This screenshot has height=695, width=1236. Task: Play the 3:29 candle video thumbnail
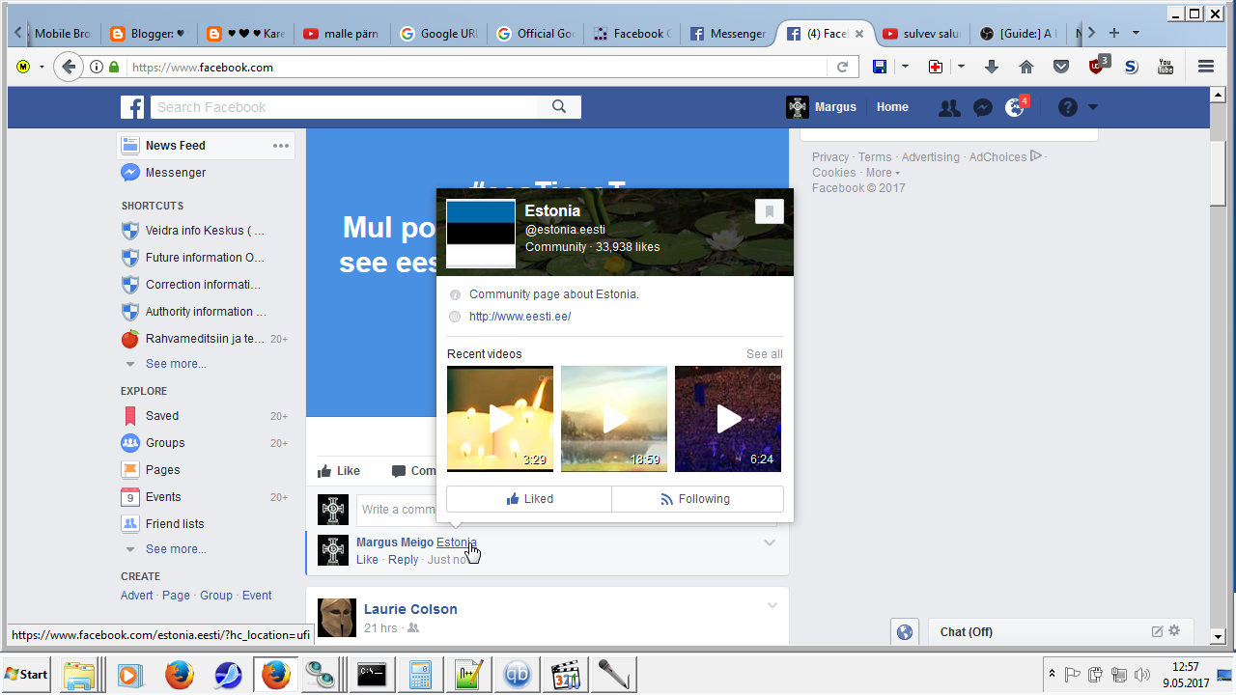[500, 419]
